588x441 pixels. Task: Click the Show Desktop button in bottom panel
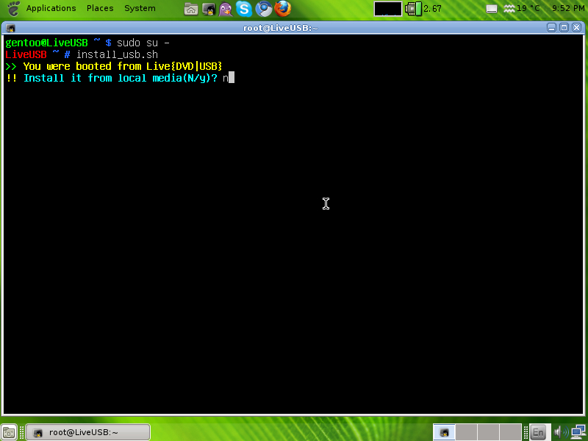(9, 432)
